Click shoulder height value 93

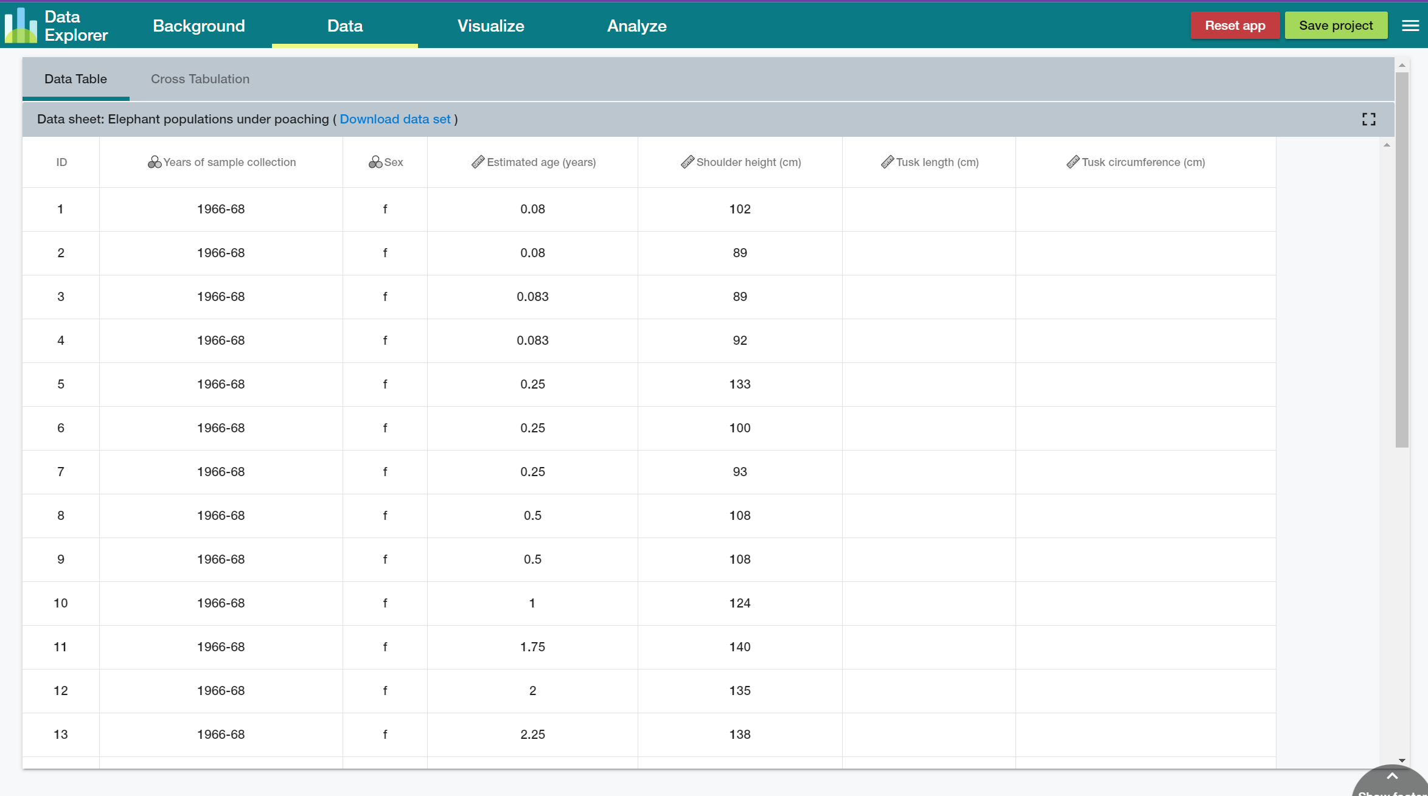click(740, 472)
